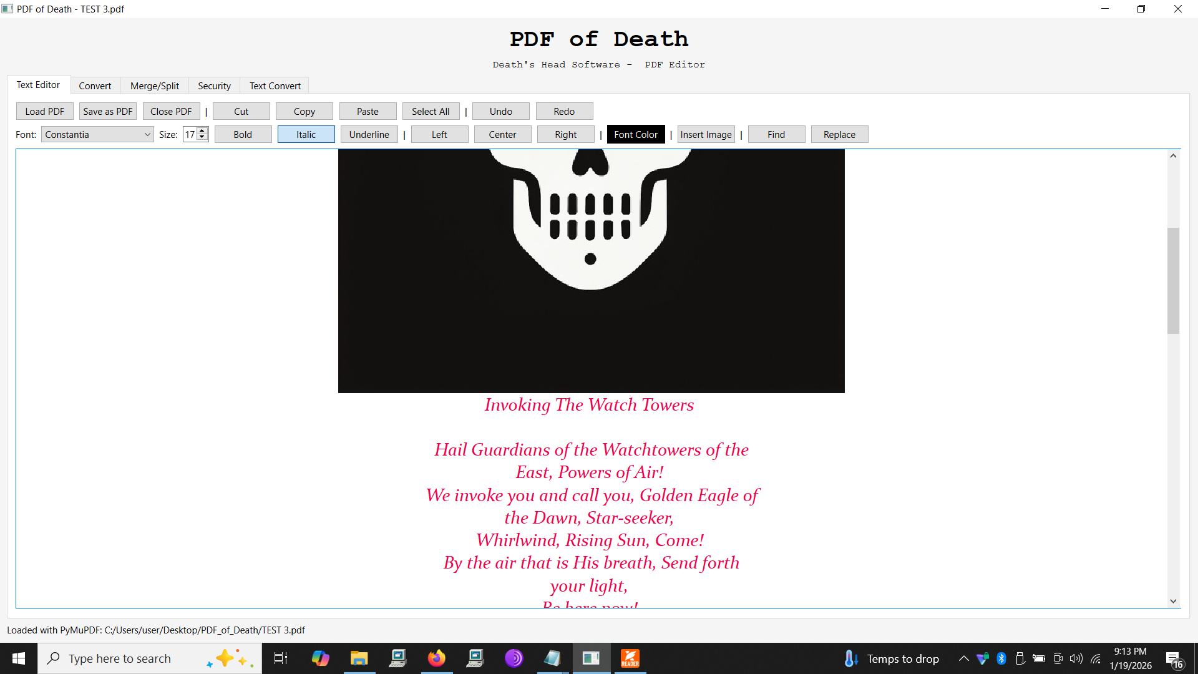Viewport: 1198px width, 674px height.
Task: Open the Font Color picker
Action: tap(635, 134)
